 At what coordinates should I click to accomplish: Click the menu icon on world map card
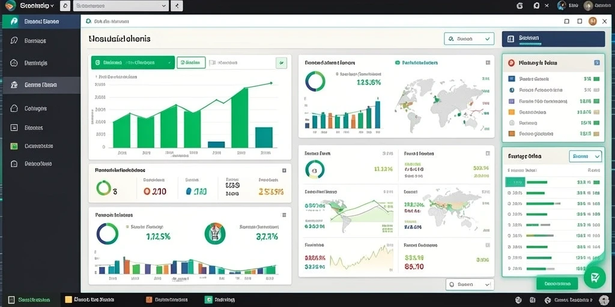tap(488, 62)
